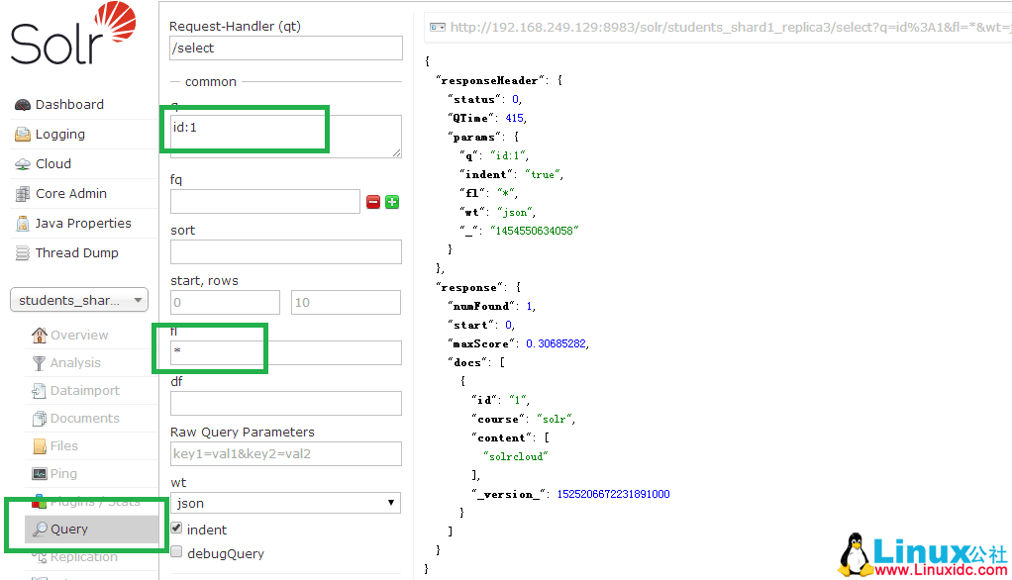Click the Cloud icon

point(22,164)
